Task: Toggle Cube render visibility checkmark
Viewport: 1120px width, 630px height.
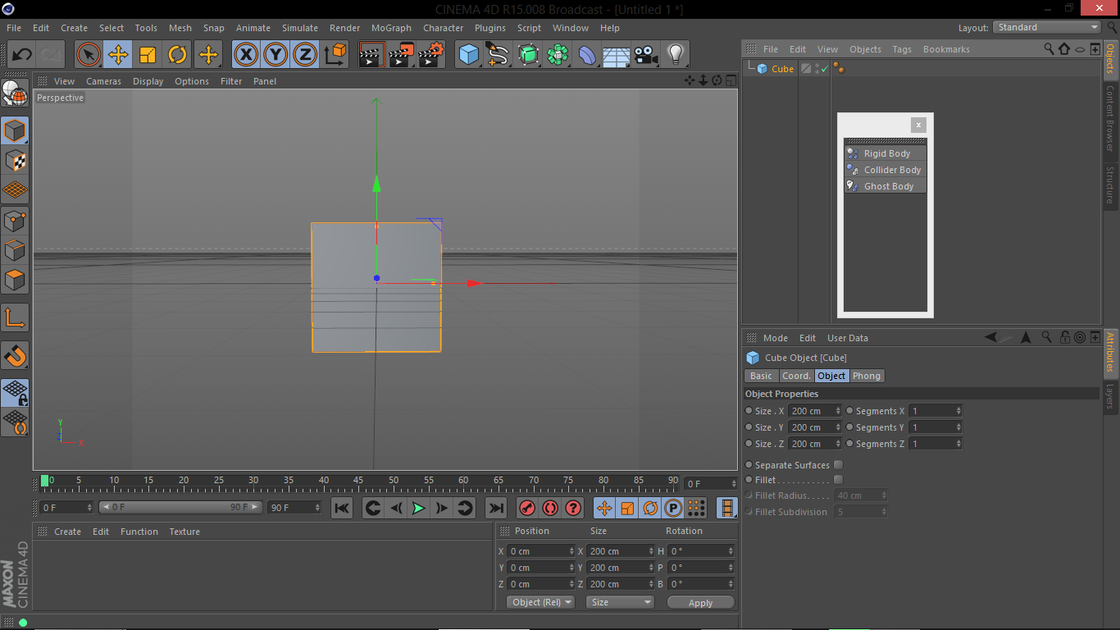Action: pyautogui.click(x=824, y=69)
